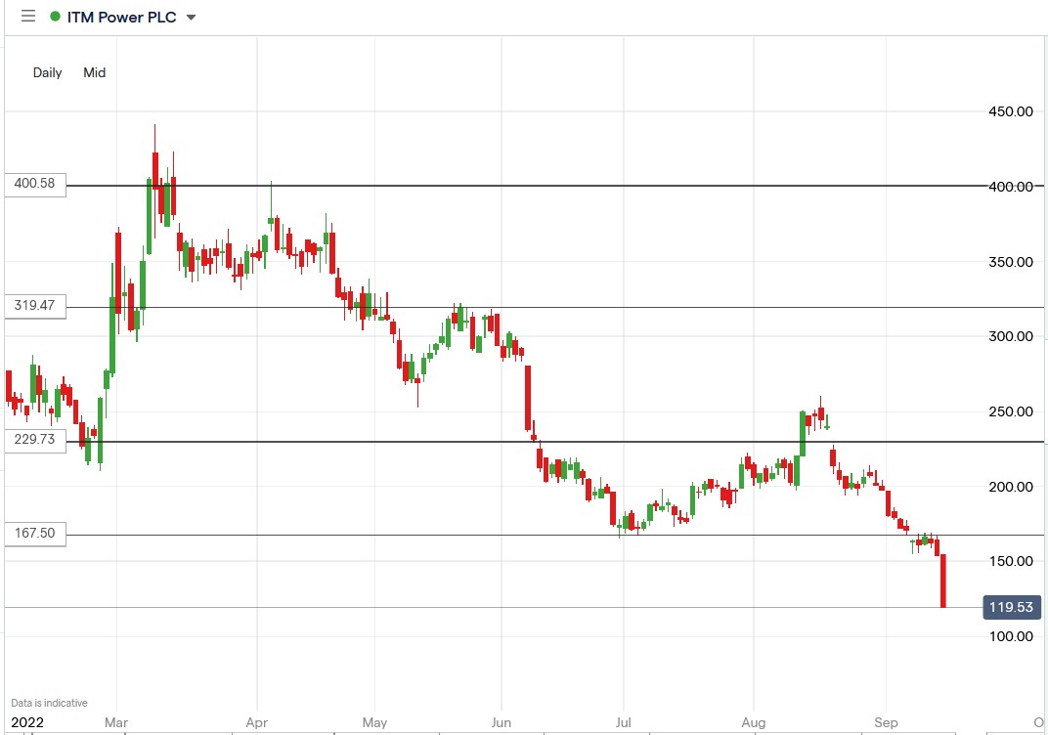Select the 229.73 price level label
The width and height of the screenshot is (1048, 735).
(33, 440)
